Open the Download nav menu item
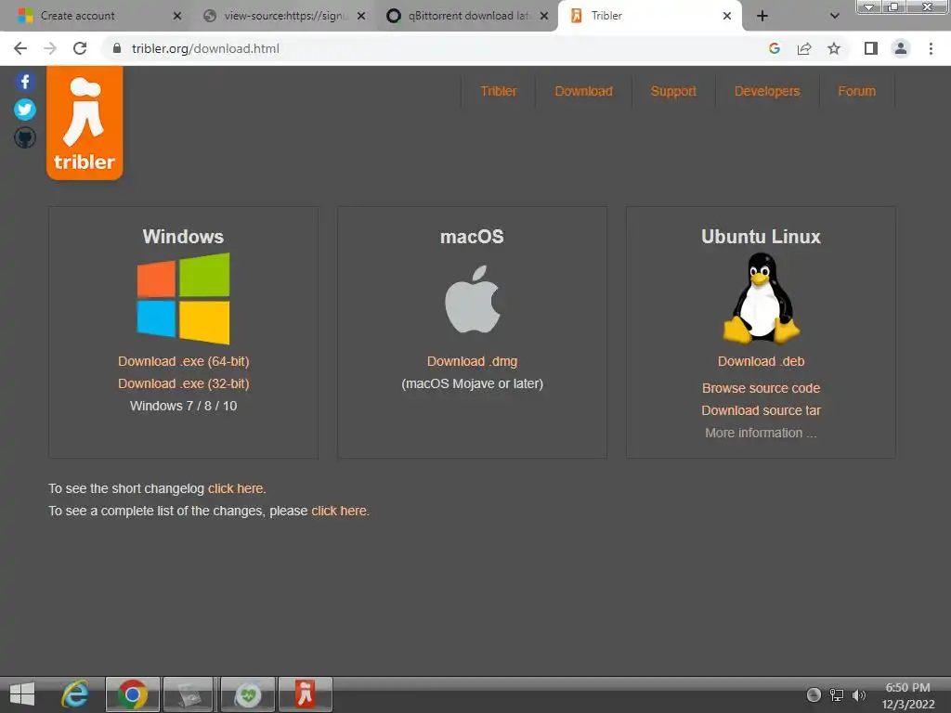Image resolution: width=951 pixels, height=713 pixels. pos(583,91)
